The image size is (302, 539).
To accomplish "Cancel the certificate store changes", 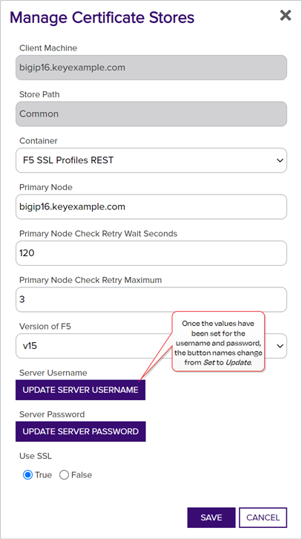I will (x=263, y=517).
